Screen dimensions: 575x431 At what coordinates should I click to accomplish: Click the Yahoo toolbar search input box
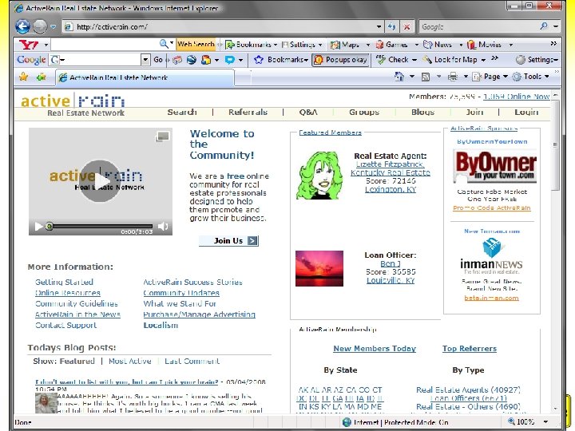point(105,45)
